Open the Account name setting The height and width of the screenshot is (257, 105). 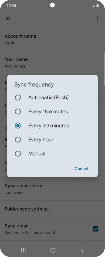pos(52,39)
